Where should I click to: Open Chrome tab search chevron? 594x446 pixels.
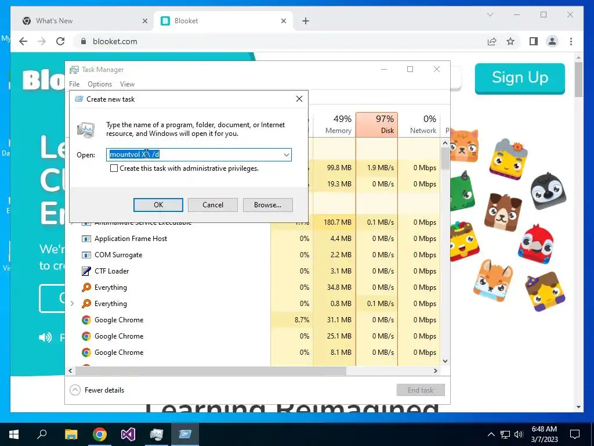(x=490, y=15)
